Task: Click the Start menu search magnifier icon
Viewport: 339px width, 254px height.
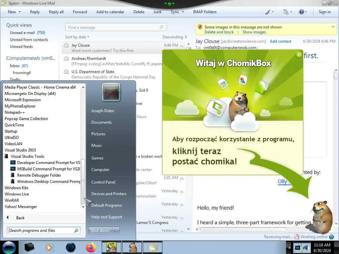Action: (x=76, y=231)
